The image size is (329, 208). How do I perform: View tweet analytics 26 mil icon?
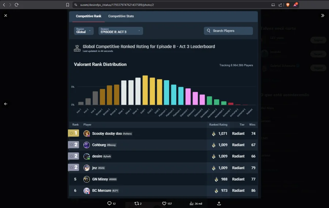191,203
